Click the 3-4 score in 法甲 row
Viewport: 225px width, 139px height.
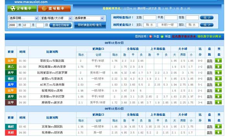pos(200,103)
